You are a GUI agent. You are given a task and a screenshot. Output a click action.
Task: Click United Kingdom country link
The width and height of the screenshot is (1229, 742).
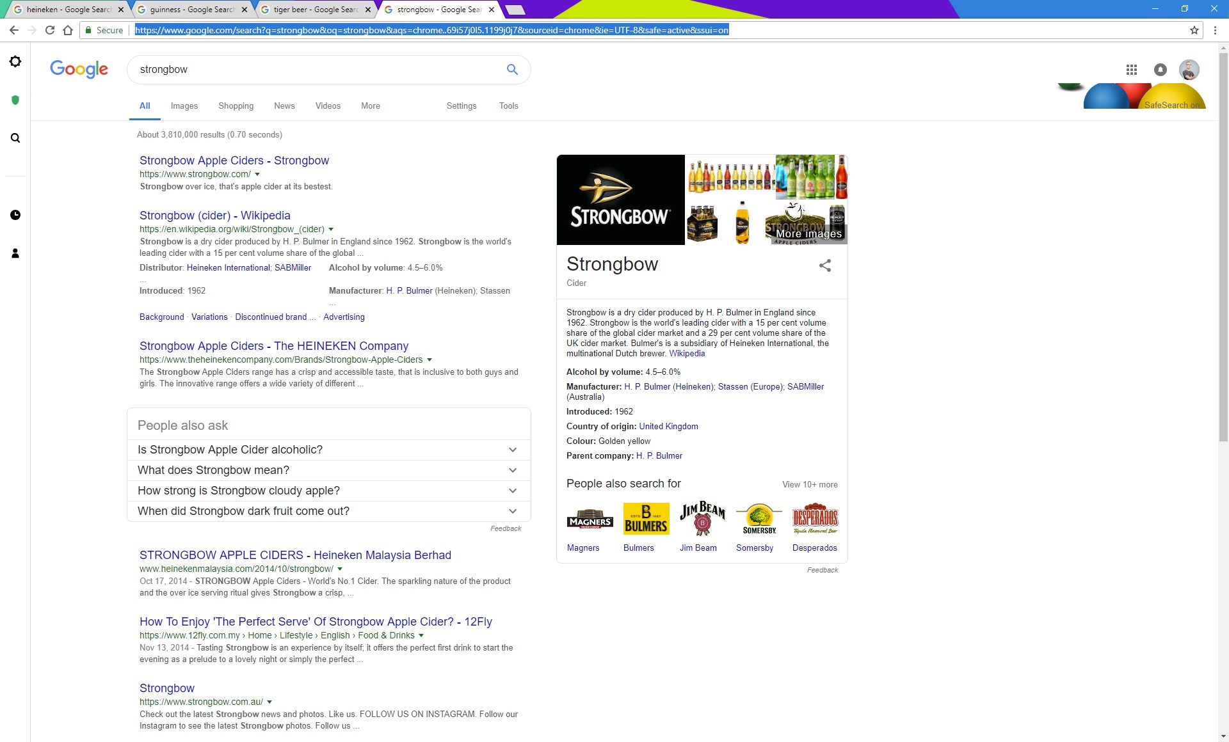click(668, 426)
